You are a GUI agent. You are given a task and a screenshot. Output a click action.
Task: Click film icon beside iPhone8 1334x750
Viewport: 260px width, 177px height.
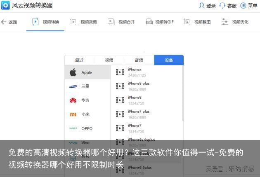[x=120, y=100]
